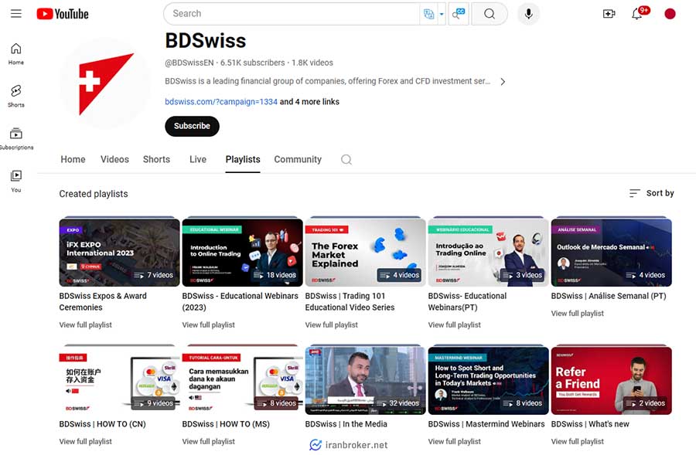Click BDSwiss | Análise Semanal (PT) title

[x=609, y=296]
